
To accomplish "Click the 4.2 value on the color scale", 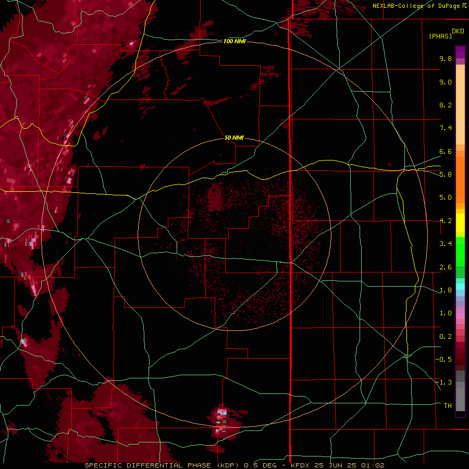I will (446, 221).
